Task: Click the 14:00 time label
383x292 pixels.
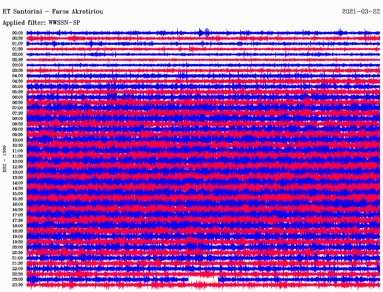Action: click(18, 183)
